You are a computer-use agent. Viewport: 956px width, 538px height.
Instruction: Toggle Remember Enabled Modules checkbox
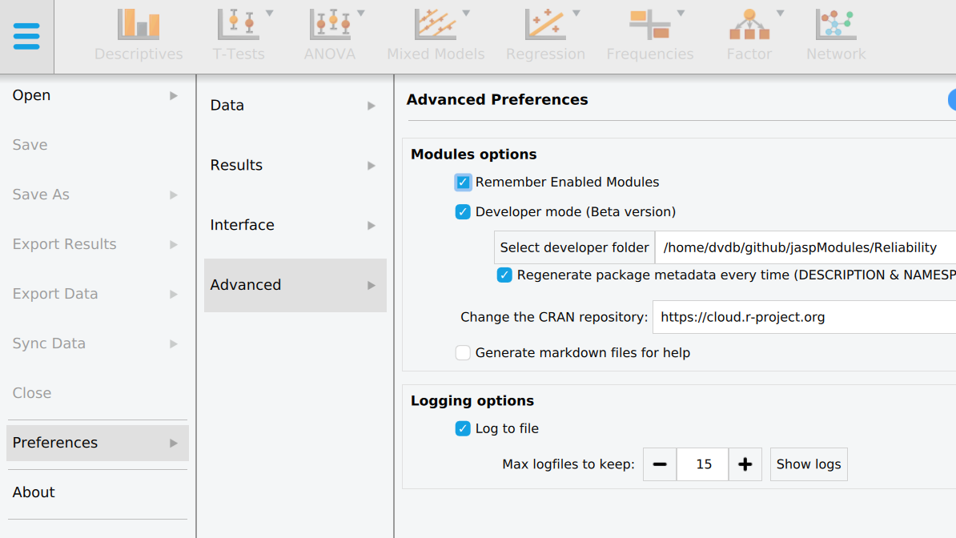click(x=463, y=183)
